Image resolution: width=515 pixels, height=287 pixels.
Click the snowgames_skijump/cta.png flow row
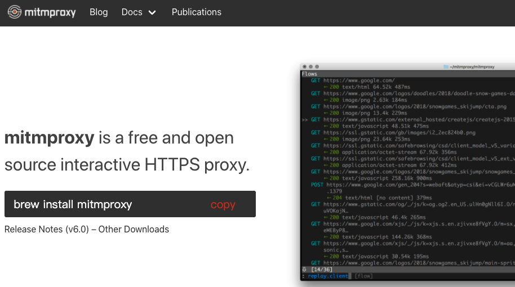(409, 106)
